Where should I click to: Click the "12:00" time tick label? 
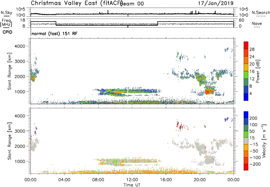pyautogui.click(x=132, y=180)
